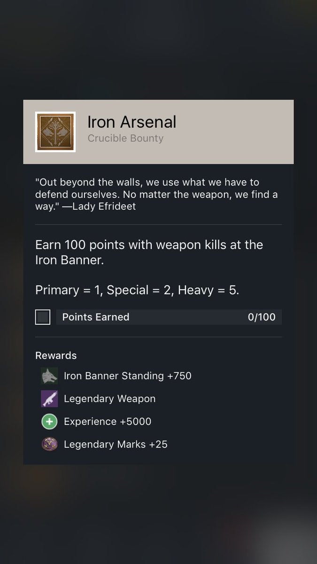Tap the Primary, Special, Heavy scoring line
The height and width of the screenshot is (564, 317).
pos(137,290)
